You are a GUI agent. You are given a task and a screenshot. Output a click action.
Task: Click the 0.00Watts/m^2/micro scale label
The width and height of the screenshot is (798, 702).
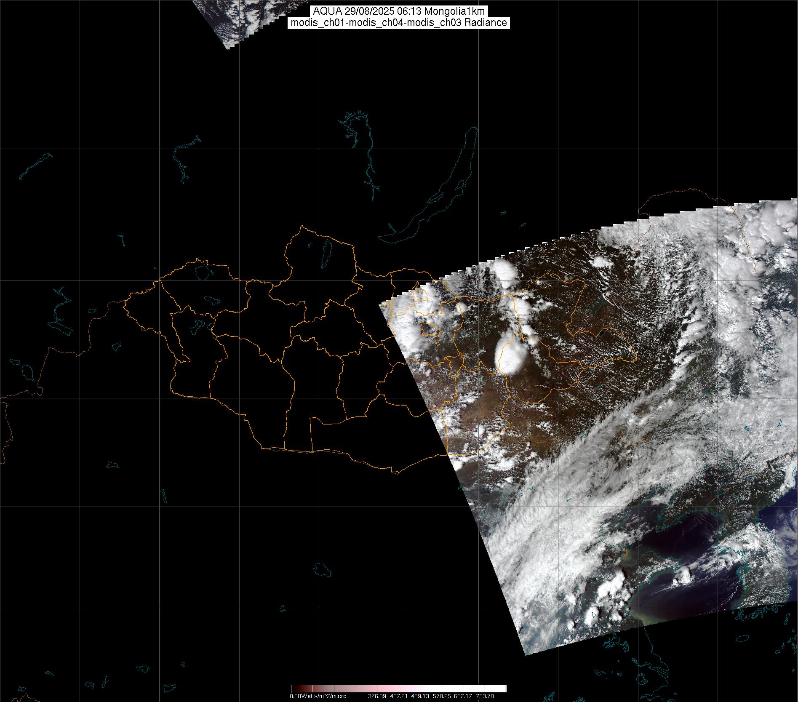click(318, 697)
